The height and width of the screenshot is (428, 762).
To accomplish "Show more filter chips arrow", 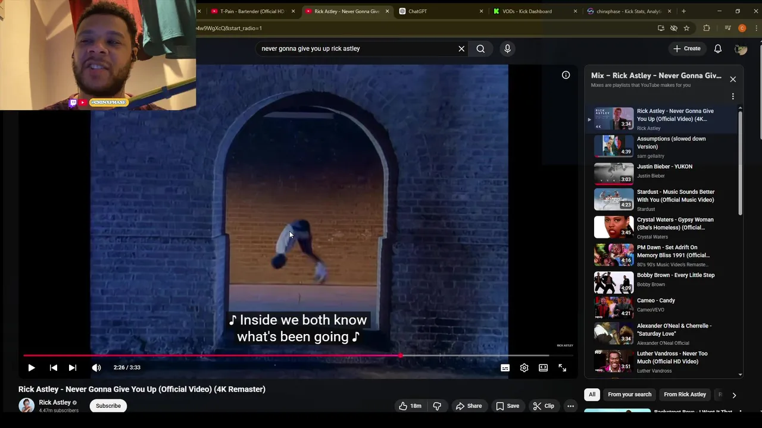I will pyautogui.click(x=734, y=395).
